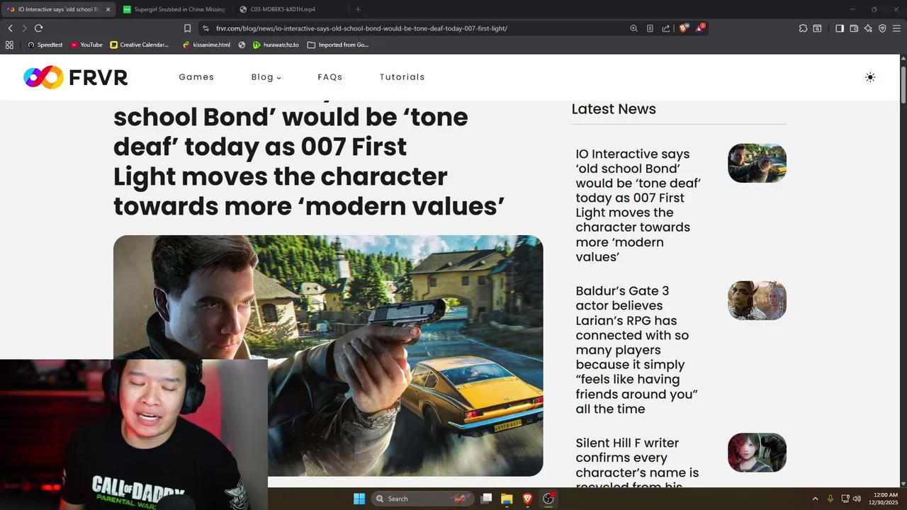Open the apps grid icon in bookmarks bar
This screenshot has height=510, width=907.
pyautogui.click(x=9, y=45)
